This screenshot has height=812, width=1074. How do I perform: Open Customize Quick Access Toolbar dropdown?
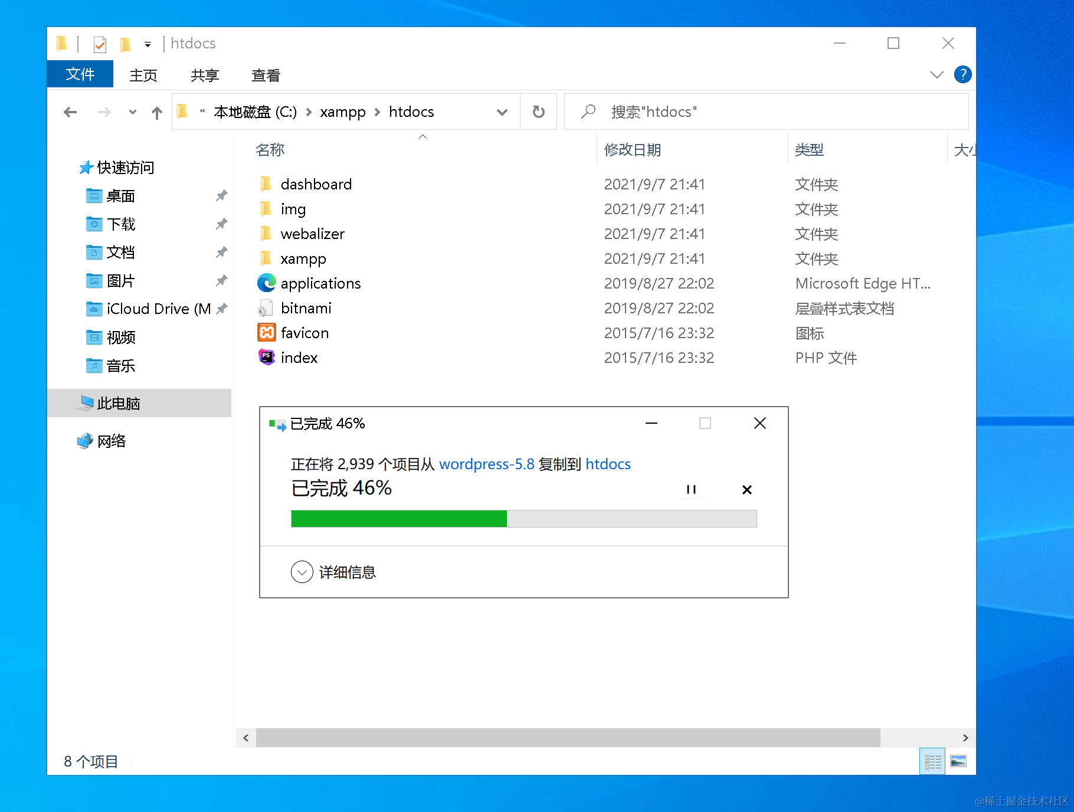148,44
